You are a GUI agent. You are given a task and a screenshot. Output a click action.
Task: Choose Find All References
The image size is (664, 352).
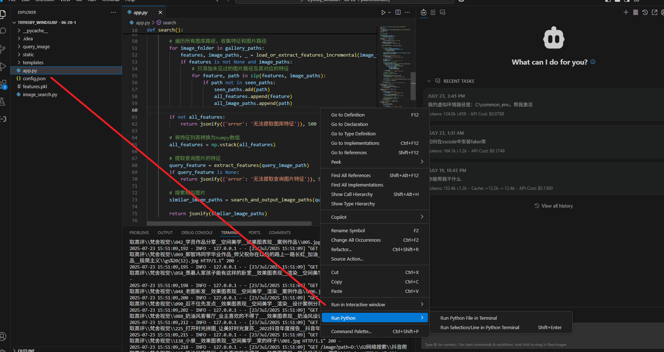[375, 175]
